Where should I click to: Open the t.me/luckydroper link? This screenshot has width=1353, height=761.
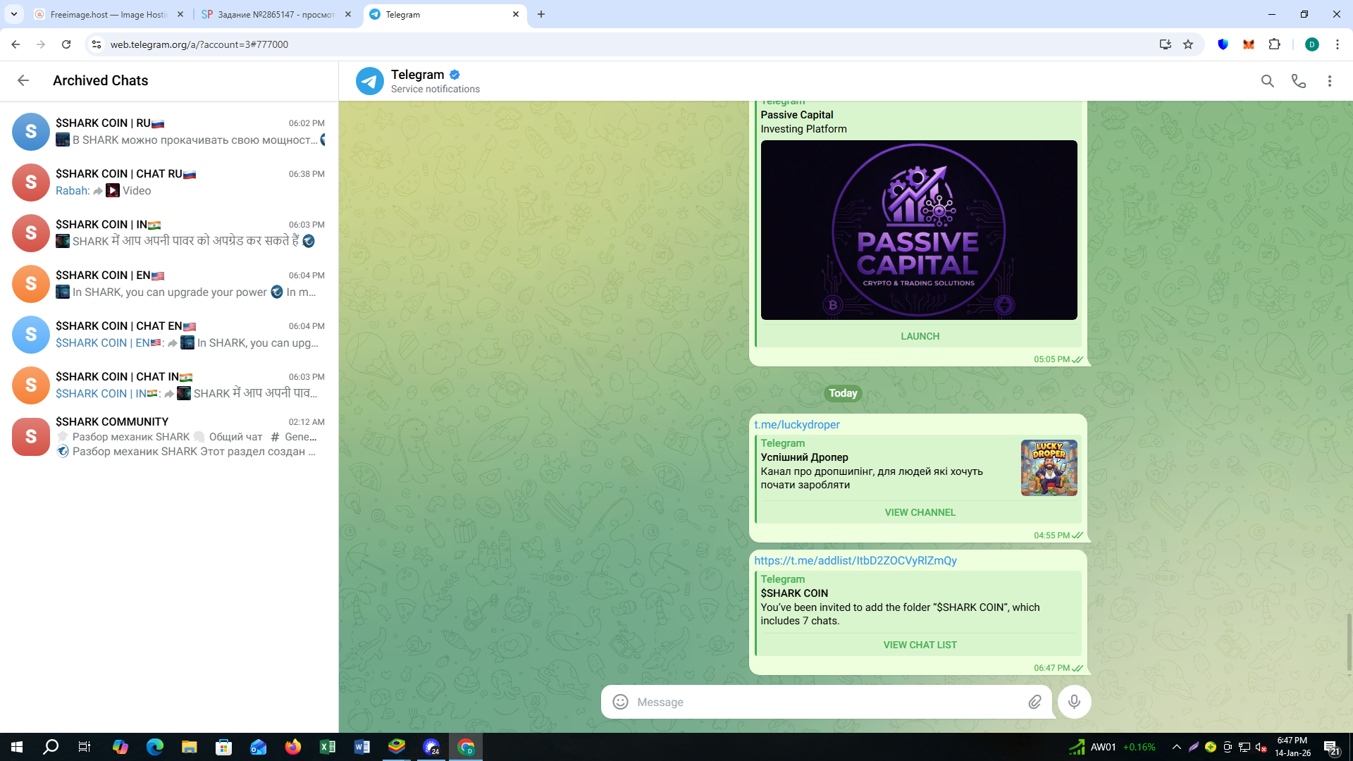[x=796, y=424]
